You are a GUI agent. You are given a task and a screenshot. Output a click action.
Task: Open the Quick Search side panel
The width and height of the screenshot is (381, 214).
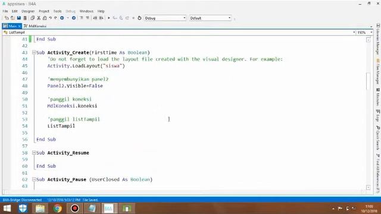(x=378, y=138)
